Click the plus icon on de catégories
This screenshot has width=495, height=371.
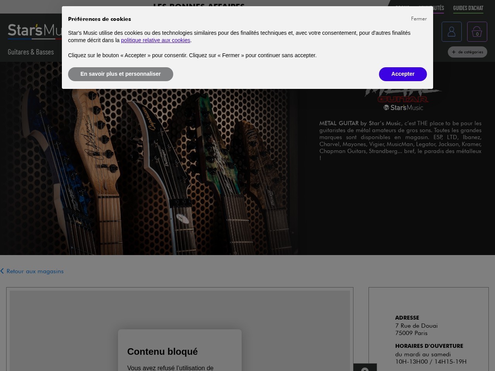(x=453, y=52)
